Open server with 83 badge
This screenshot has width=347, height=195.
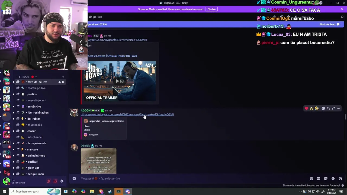coord(7,107)
